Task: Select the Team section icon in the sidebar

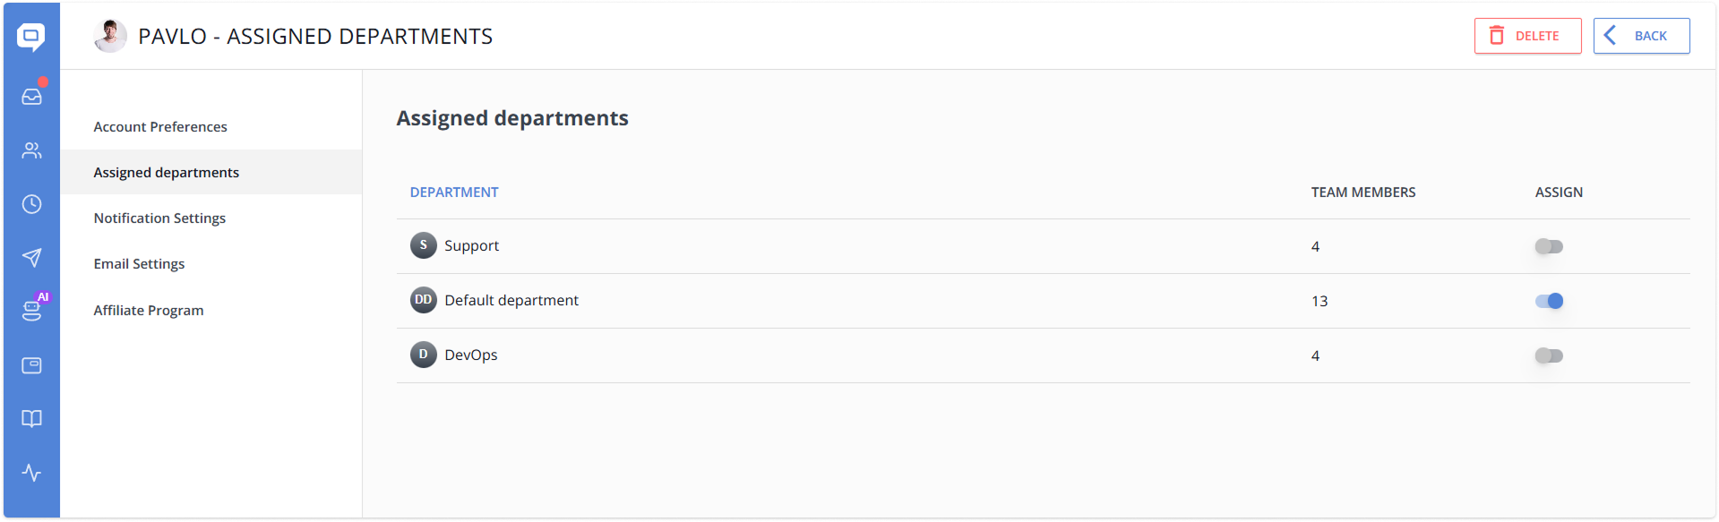Action: coord(32,150)
